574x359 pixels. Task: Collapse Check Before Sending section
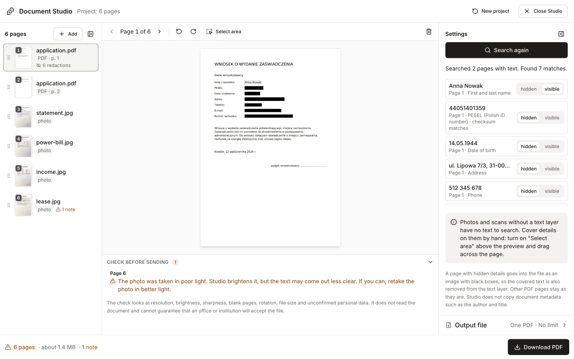click(430, 262)
